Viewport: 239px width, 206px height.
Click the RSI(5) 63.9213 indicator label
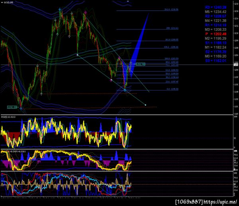pos(8,117)
